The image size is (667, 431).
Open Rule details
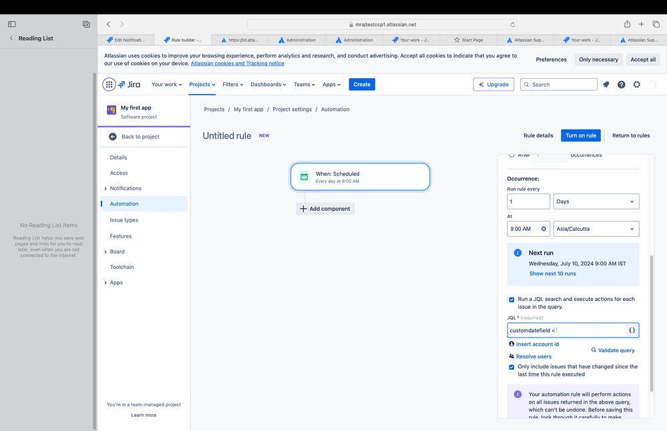tap(538, 135)
